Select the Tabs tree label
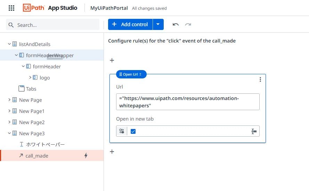This screenshot has width=309, height=191. pyautogui.click(x=31, y=89)
